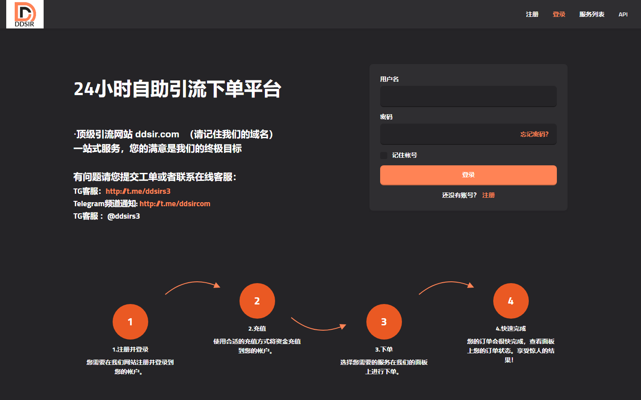This screenshot has width=641, height=400.
Task: Open 服务列表 in the top navigation
Action: point(592,14)
